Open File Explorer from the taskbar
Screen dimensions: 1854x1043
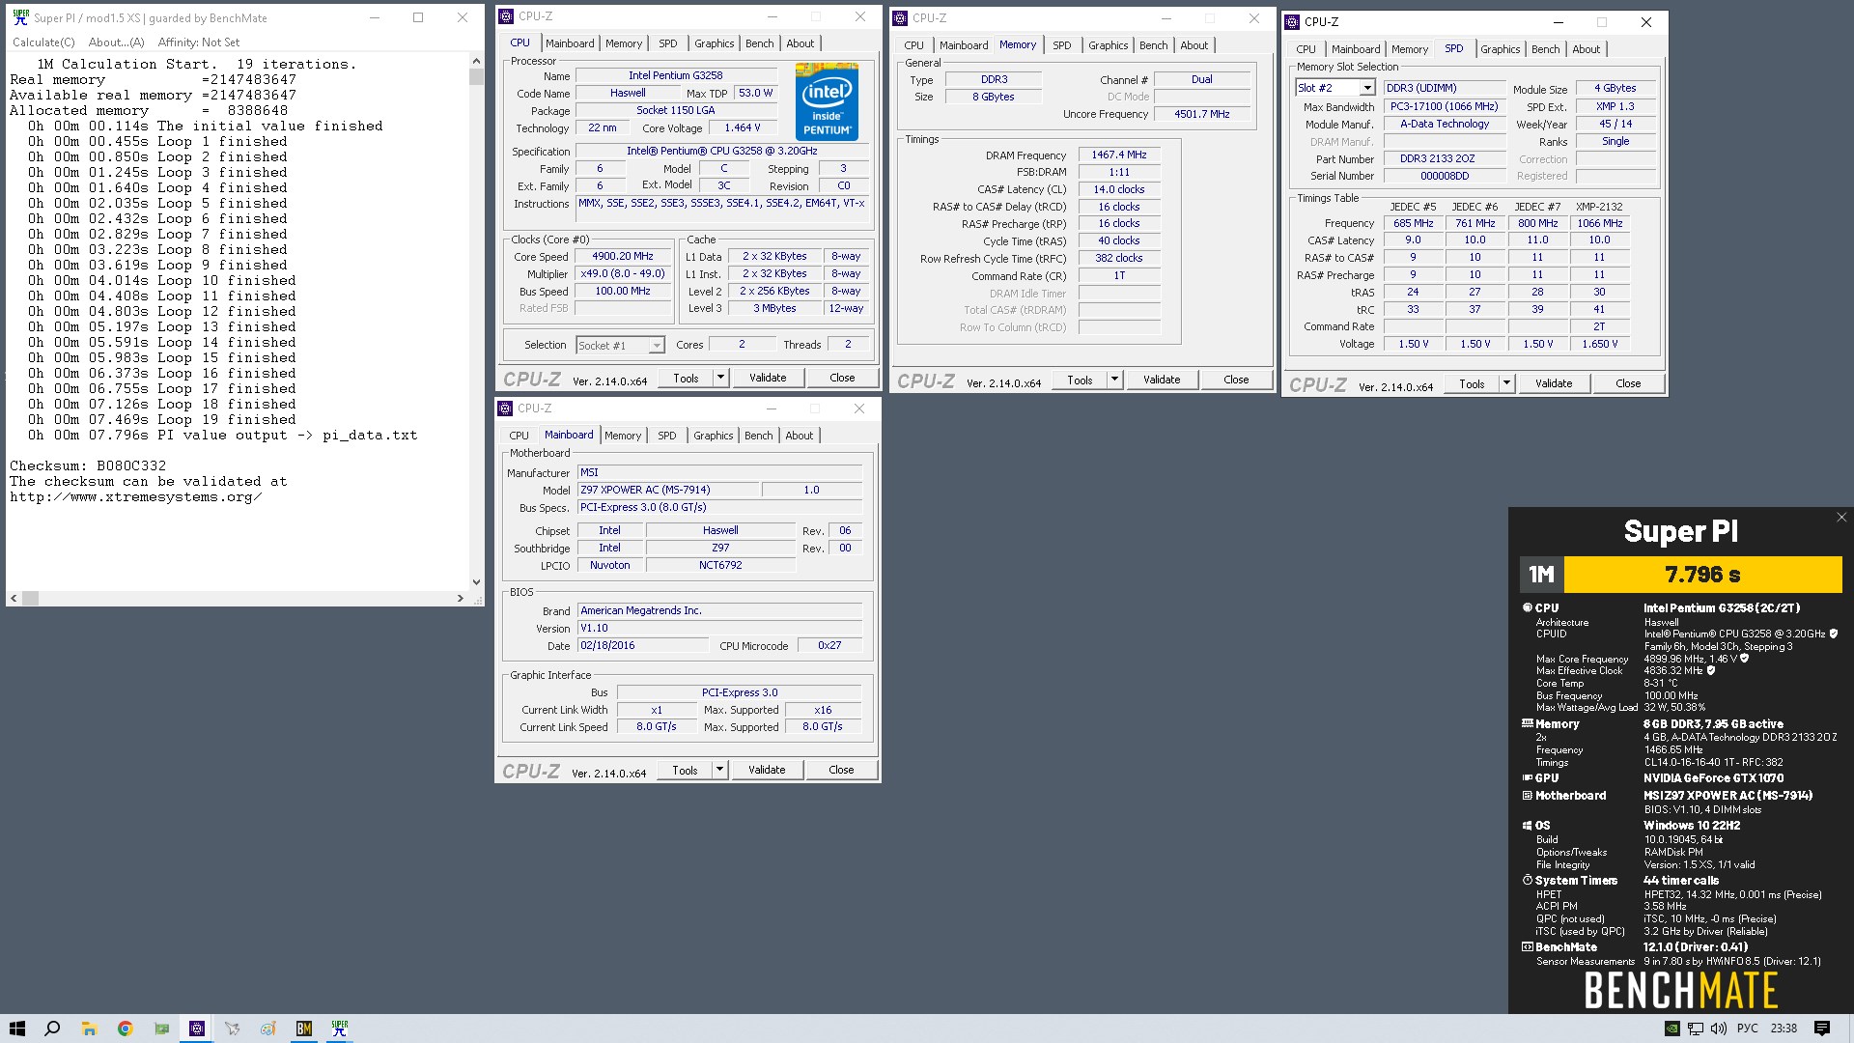pyautogui.click(x=89, y=1029)
